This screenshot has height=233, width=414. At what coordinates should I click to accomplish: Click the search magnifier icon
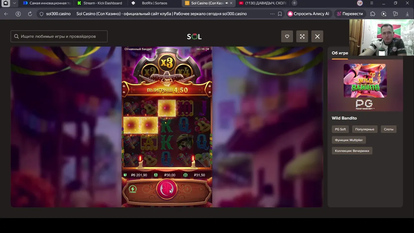[x=16, y=37]
